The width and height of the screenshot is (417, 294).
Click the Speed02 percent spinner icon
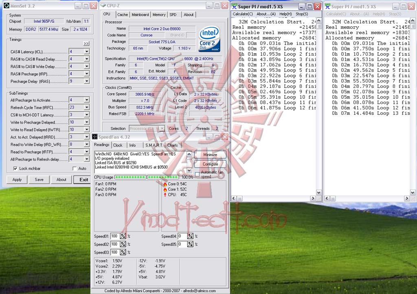click(x=123, y=244)
